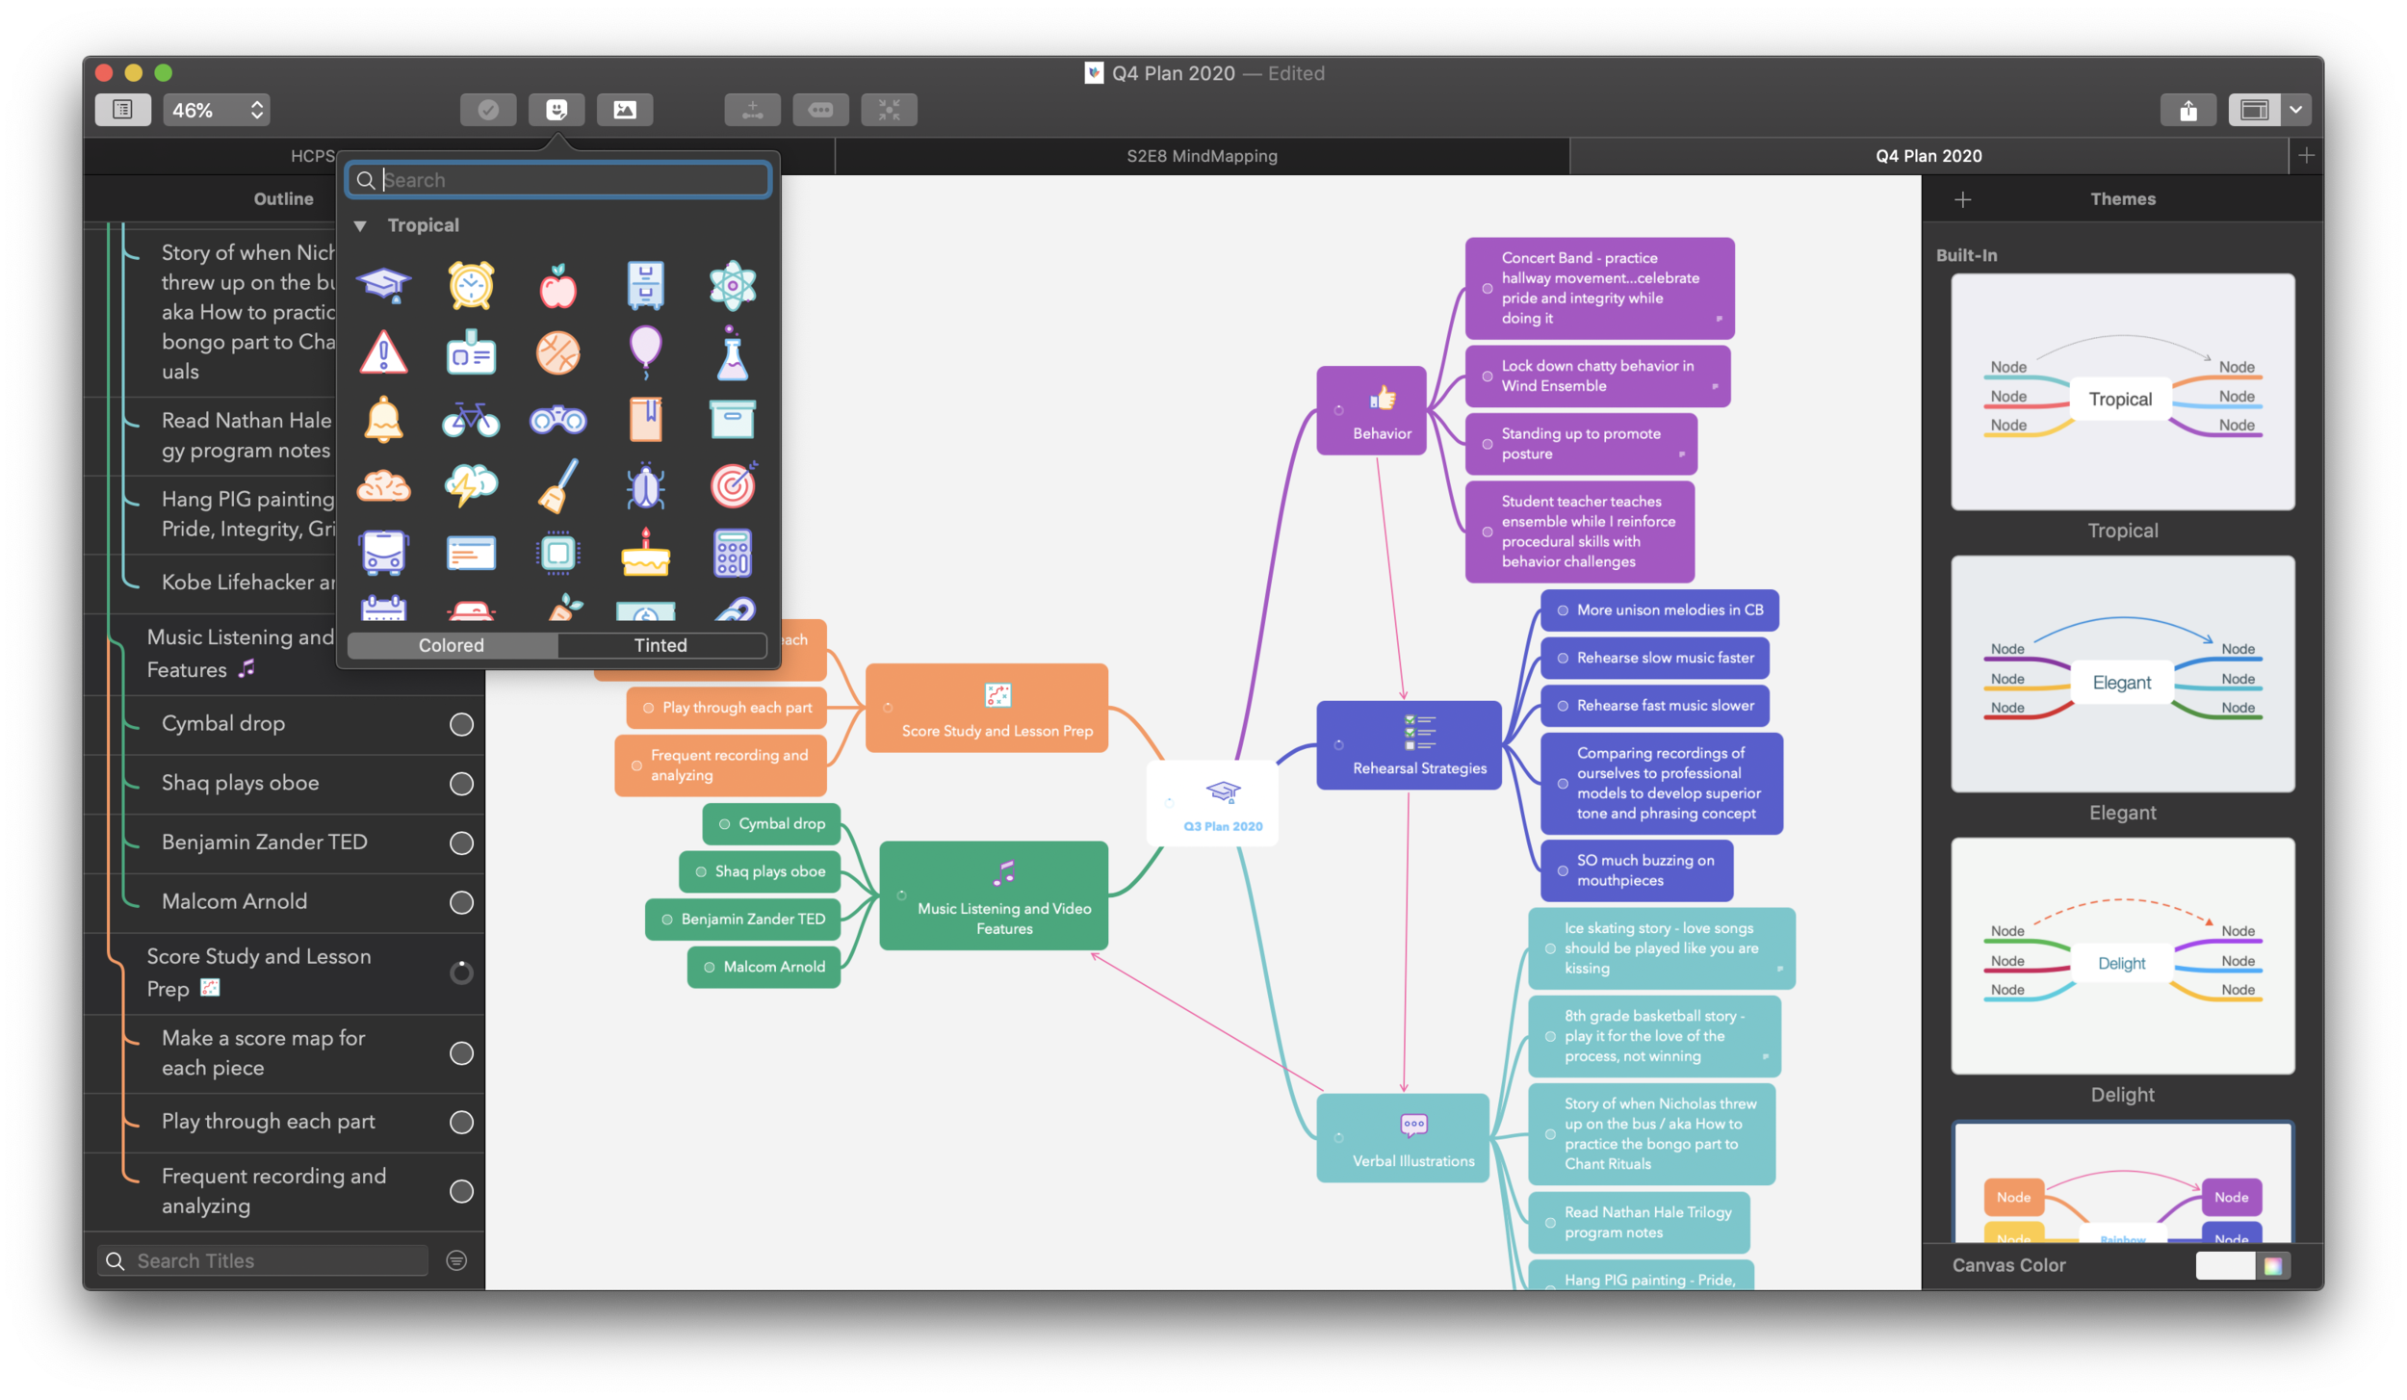Image resolution: width=2407 pixels, height=1400 pixels.
Task: Open the Share toolbar icon
Action: 2189,110
